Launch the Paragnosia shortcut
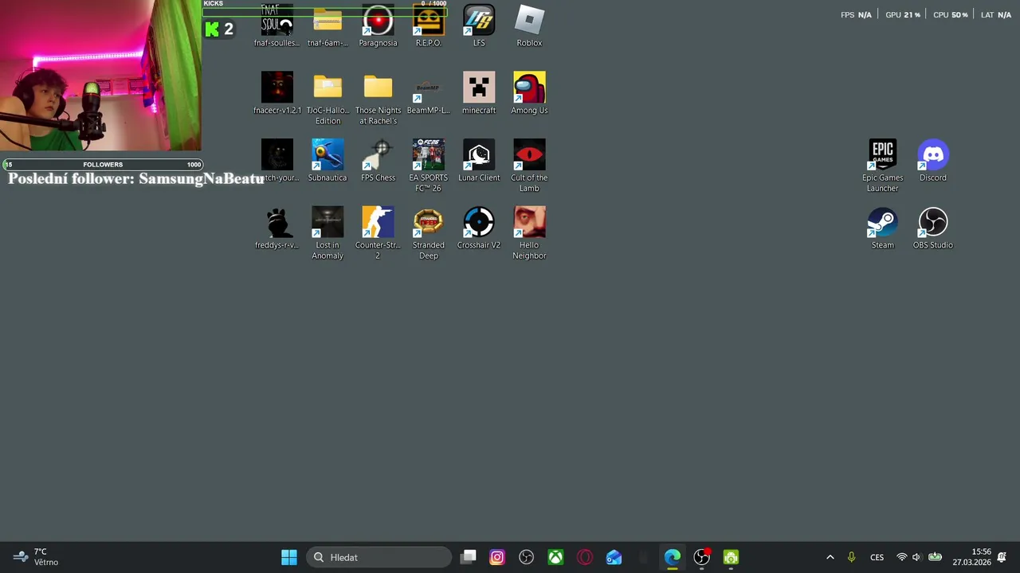 378,25
